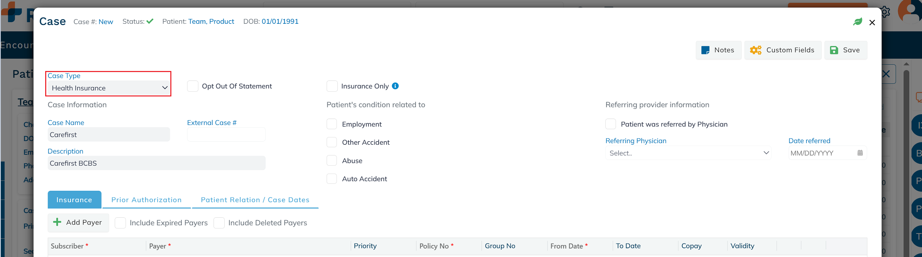The width and height of the screenshot is (922, 257).
Task: Switch to the Prior Authorization tab
Action: point(146,200)
